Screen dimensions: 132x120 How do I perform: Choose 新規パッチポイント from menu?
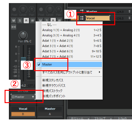69,96
